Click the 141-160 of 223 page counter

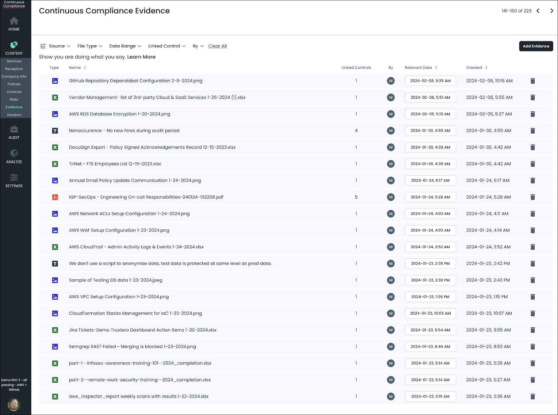click(x=516, y=11)
